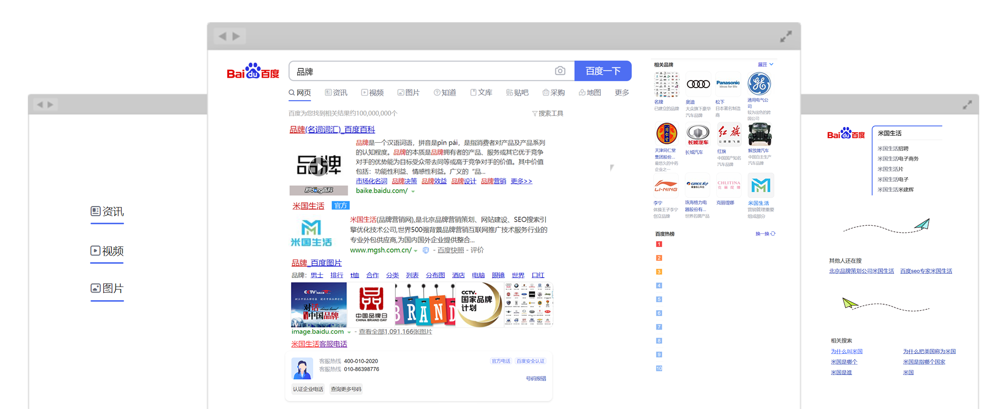Switch to 贴吧 tab in center window
The image size is (1002, 409).
[x=517, y=93]
